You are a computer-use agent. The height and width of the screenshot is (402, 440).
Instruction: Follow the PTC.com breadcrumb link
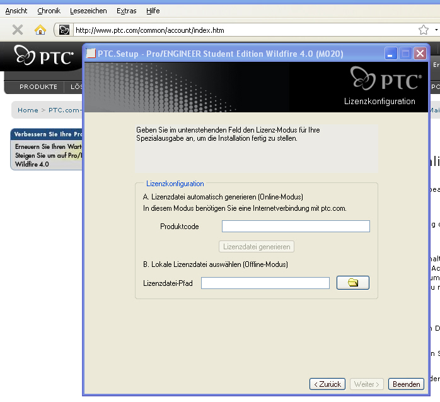64,110
